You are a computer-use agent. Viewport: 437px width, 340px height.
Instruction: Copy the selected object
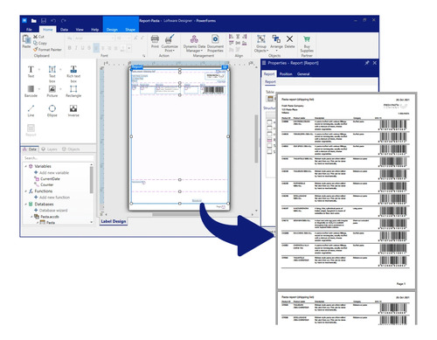40,43
